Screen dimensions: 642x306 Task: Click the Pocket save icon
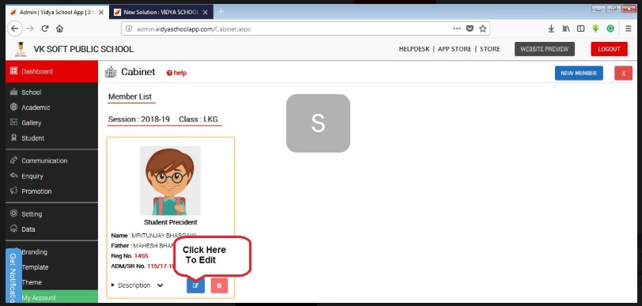tap(470, 28)
